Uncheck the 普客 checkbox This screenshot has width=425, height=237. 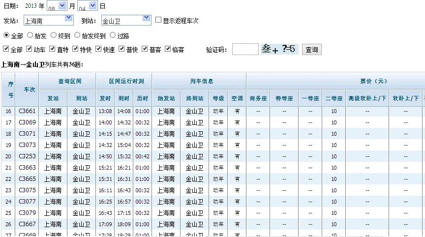click(145, 49)
